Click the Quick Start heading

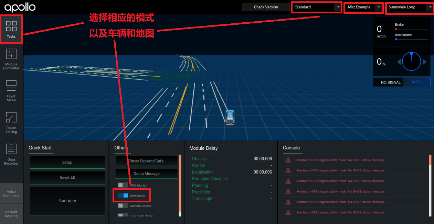[x=40, y=148]
